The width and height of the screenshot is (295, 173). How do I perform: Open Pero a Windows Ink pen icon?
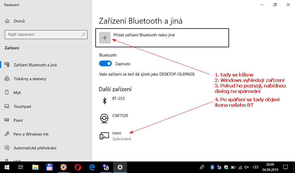pyautogui.click(x=6, y=134)
